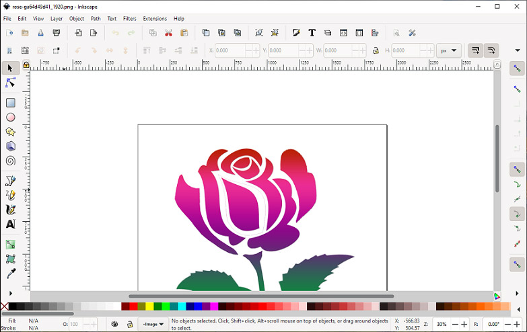Save the current document
Viewport: 527px width, 332px height.
click(40, 32)
